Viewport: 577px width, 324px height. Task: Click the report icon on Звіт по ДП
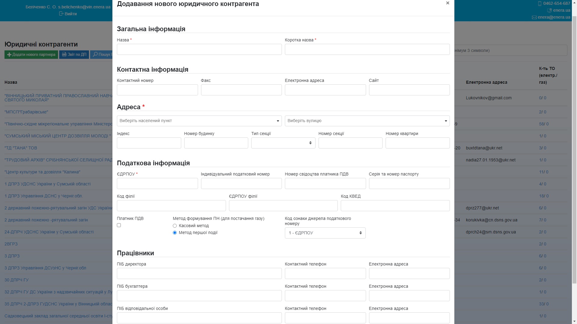64,55
